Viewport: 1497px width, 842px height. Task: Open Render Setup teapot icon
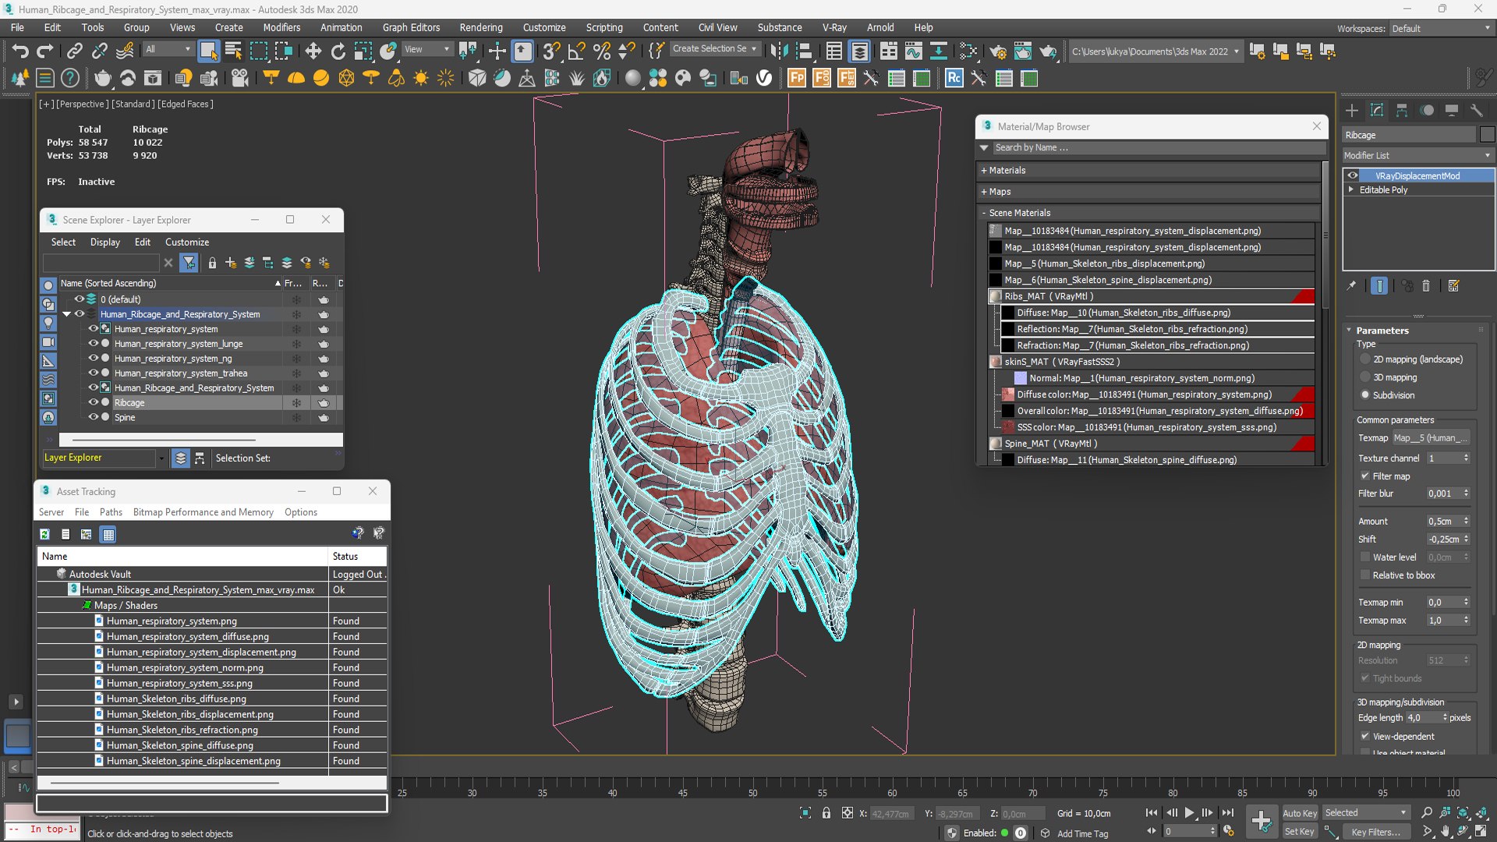(x=997, y=51)
